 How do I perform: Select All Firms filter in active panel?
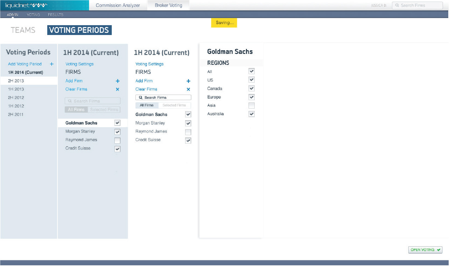148,106
